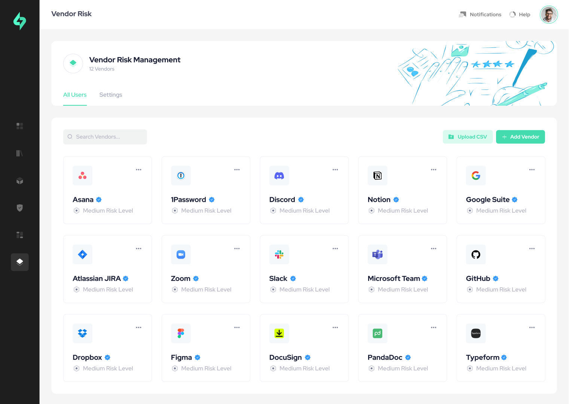Viewport: 569px width, 404px height.
Task: Switch to the Settings tab
Action: pyautogui.click(x=111, y=95)
